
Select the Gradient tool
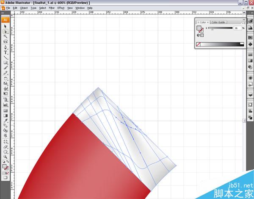coord(6,115)
